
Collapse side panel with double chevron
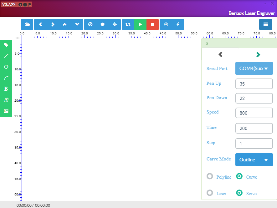(207, 43)
